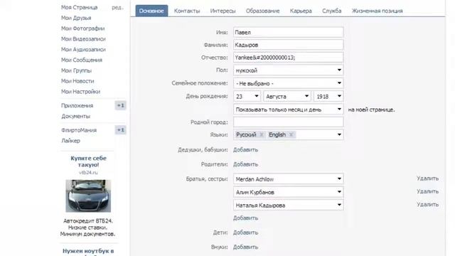455x256 pixels.
Task: Open Мои Видеозаписи
Action: 83,39
